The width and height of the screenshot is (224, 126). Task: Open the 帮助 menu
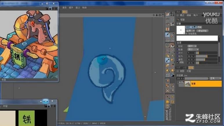[x=84, y=8]
